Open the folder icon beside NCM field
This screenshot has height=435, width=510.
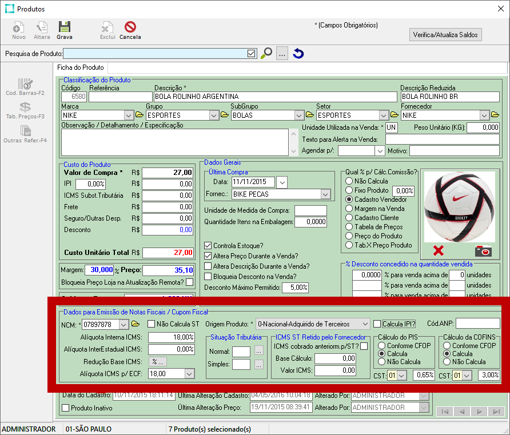coord(136,324)
